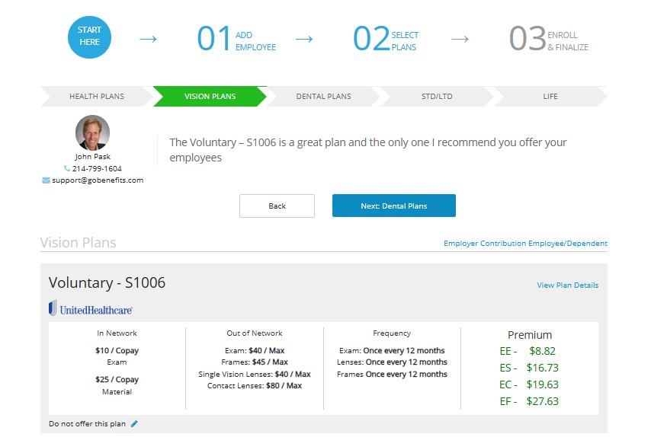Image resolution: width=651 pixels, height=437 pixels.
Task: Click John Pask's profile photo
Action: coord(92,132)
